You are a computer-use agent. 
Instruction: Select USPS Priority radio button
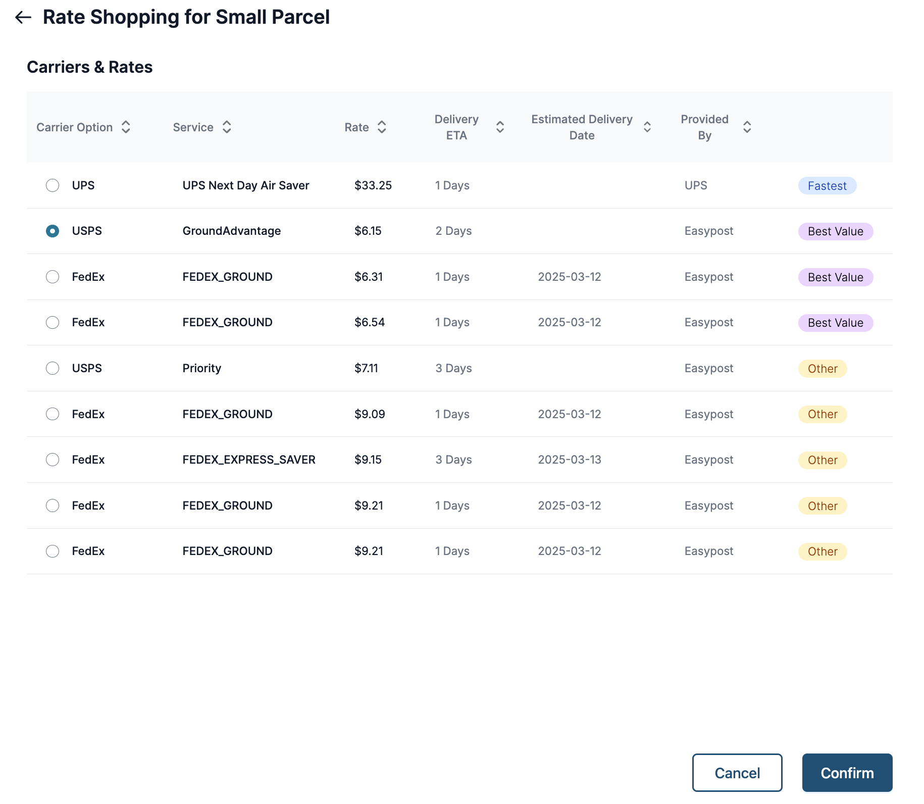[53, 368]
